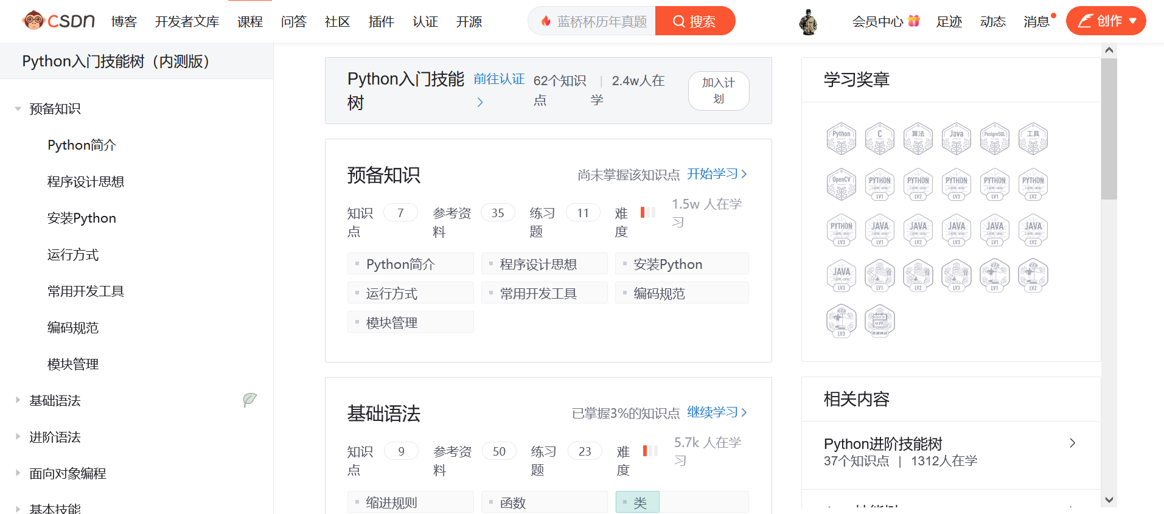Click the 编码规范 tag in 预备知识 card

tap(682, 293)
